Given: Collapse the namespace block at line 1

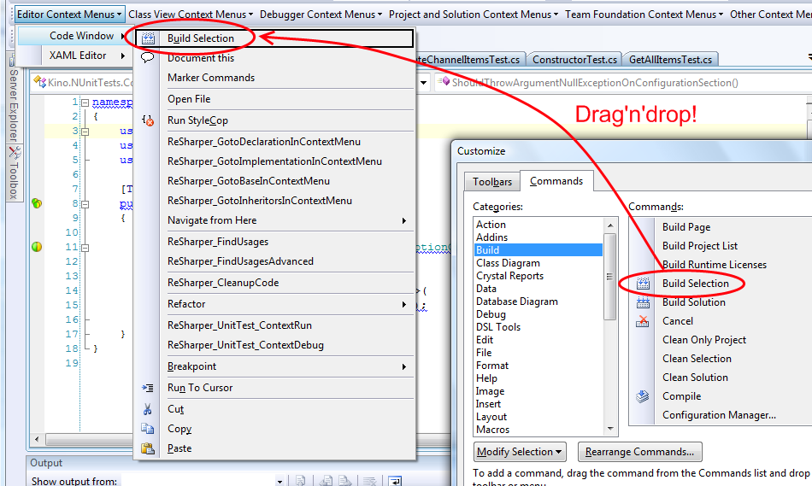Looking at the screenshot, I should pyautogui.click(x=85, y=103).
